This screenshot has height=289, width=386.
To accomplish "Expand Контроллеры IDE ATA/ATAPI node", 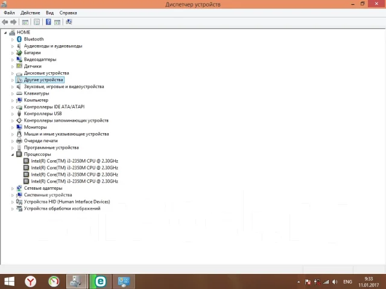I will point(13,107).
